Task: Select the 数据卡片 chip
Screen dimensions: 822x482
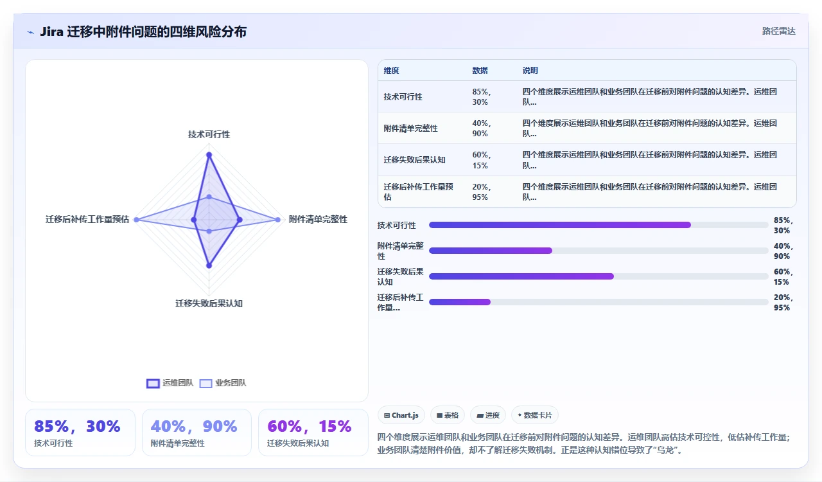Action: pos(535,415)
